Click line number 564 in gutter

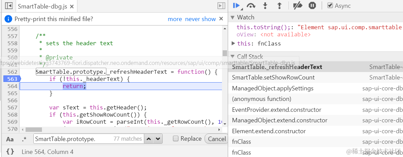[12, 86]
